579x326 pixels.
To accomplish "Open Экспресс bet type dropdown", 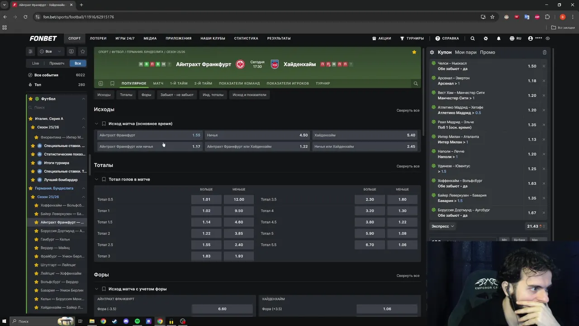I will [x=443, y=226].
